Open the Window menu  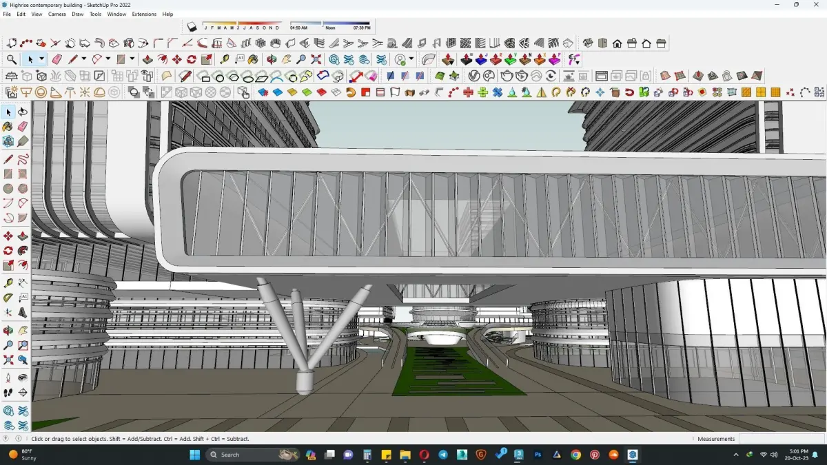116,14
